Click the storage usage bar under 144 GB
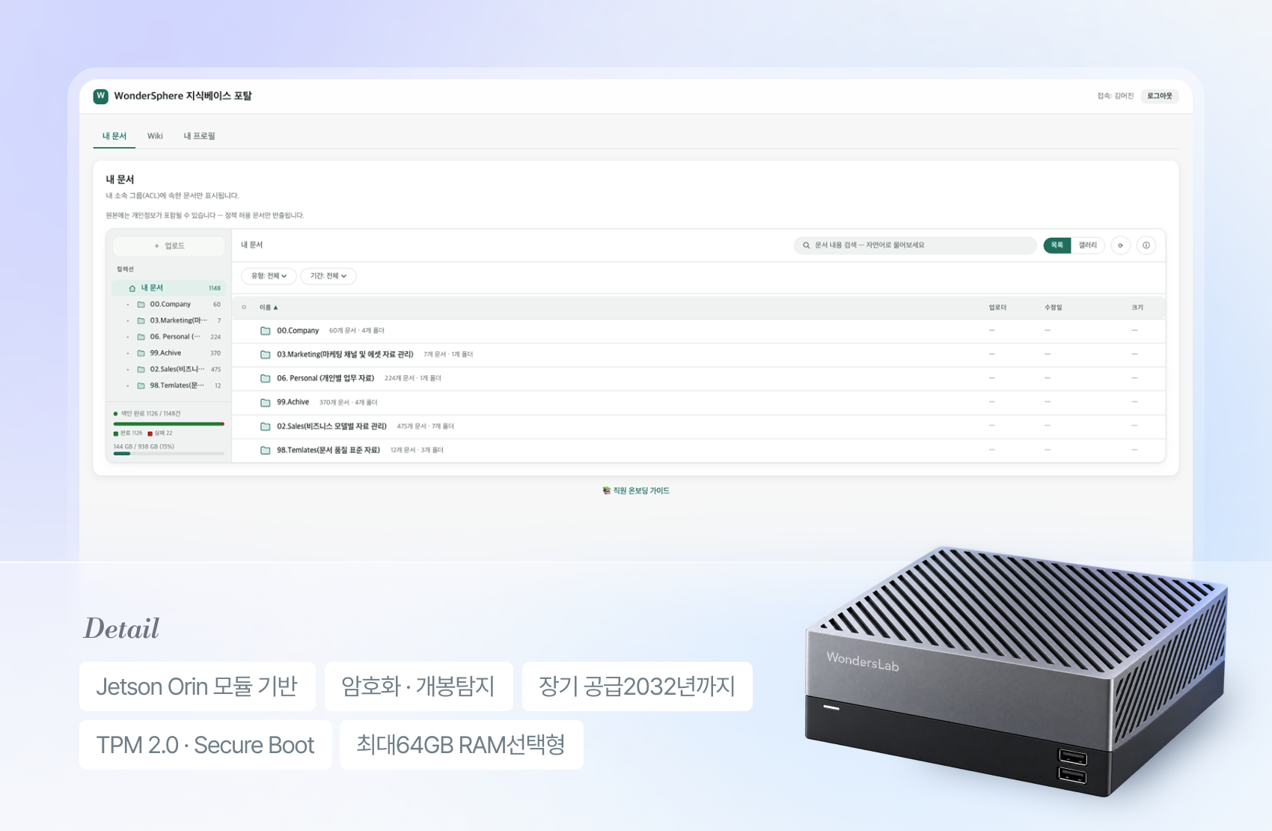Screen dimensions: 1272x831 [169, 454]
